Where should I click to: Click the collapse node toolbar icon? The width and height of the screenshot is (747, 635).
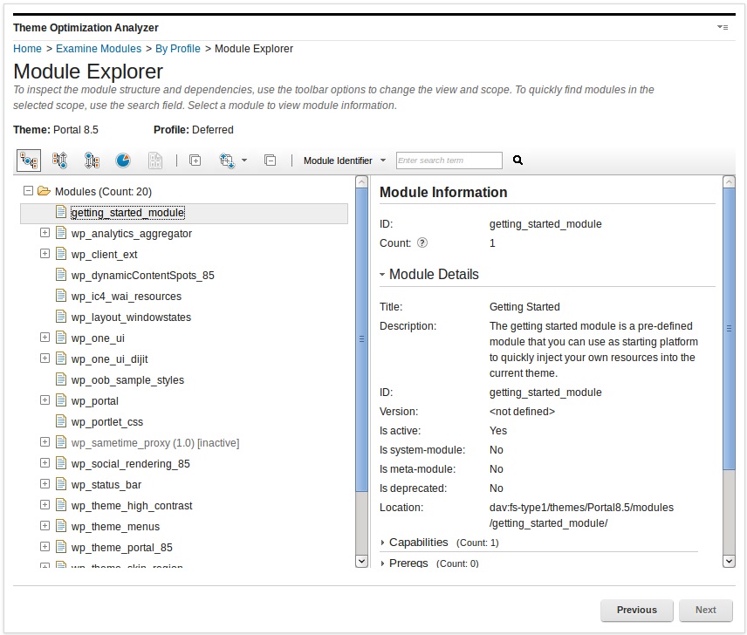[269, 160]
